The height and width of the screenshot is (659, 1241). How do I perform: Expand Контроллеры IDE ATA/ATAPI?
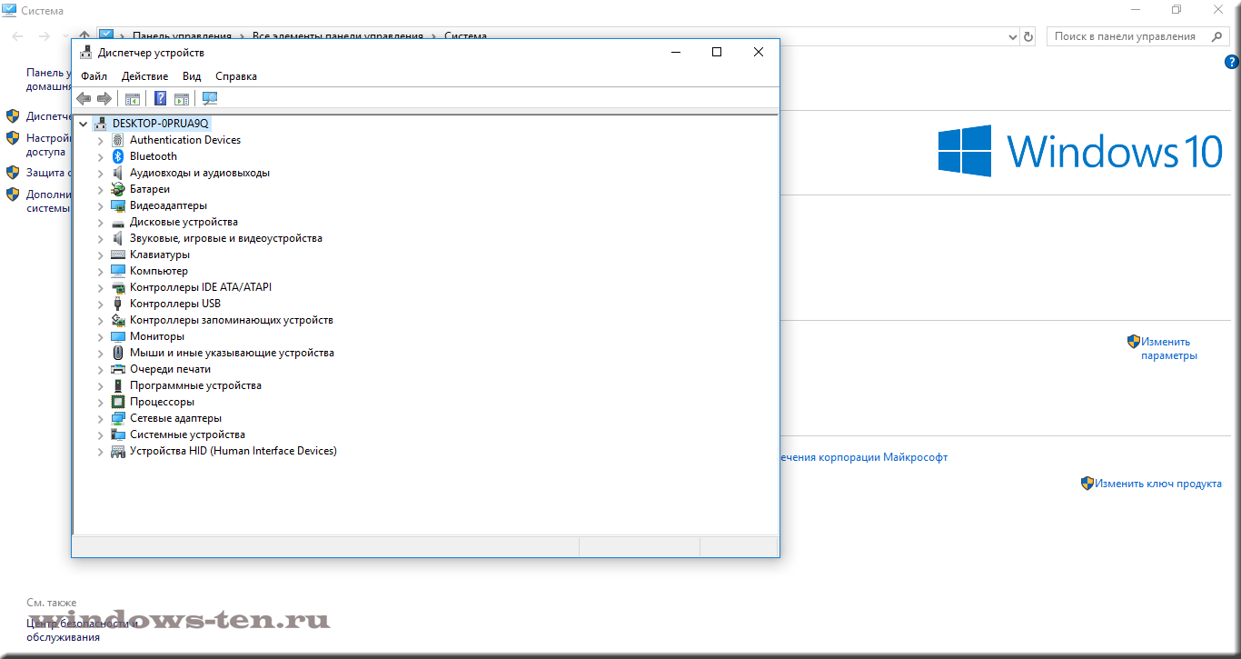101,287
